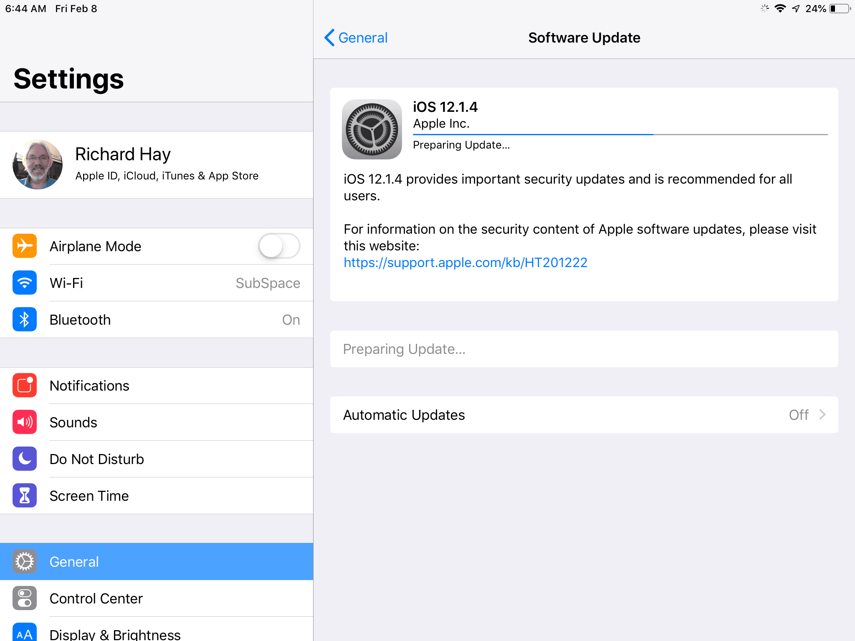Viewport: 855px width, 641px height.
Task: Open Wi-Fi network SubSpace value
Action: coord(268,283)
